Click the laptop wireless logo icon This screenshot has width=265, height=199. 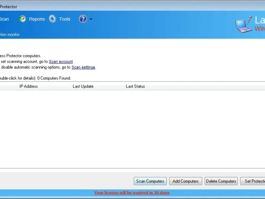tap(243, 25)
